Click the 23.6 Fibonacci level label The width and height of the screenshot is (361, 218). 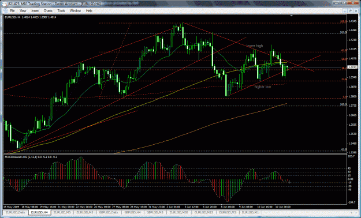(x=344, y=79)
